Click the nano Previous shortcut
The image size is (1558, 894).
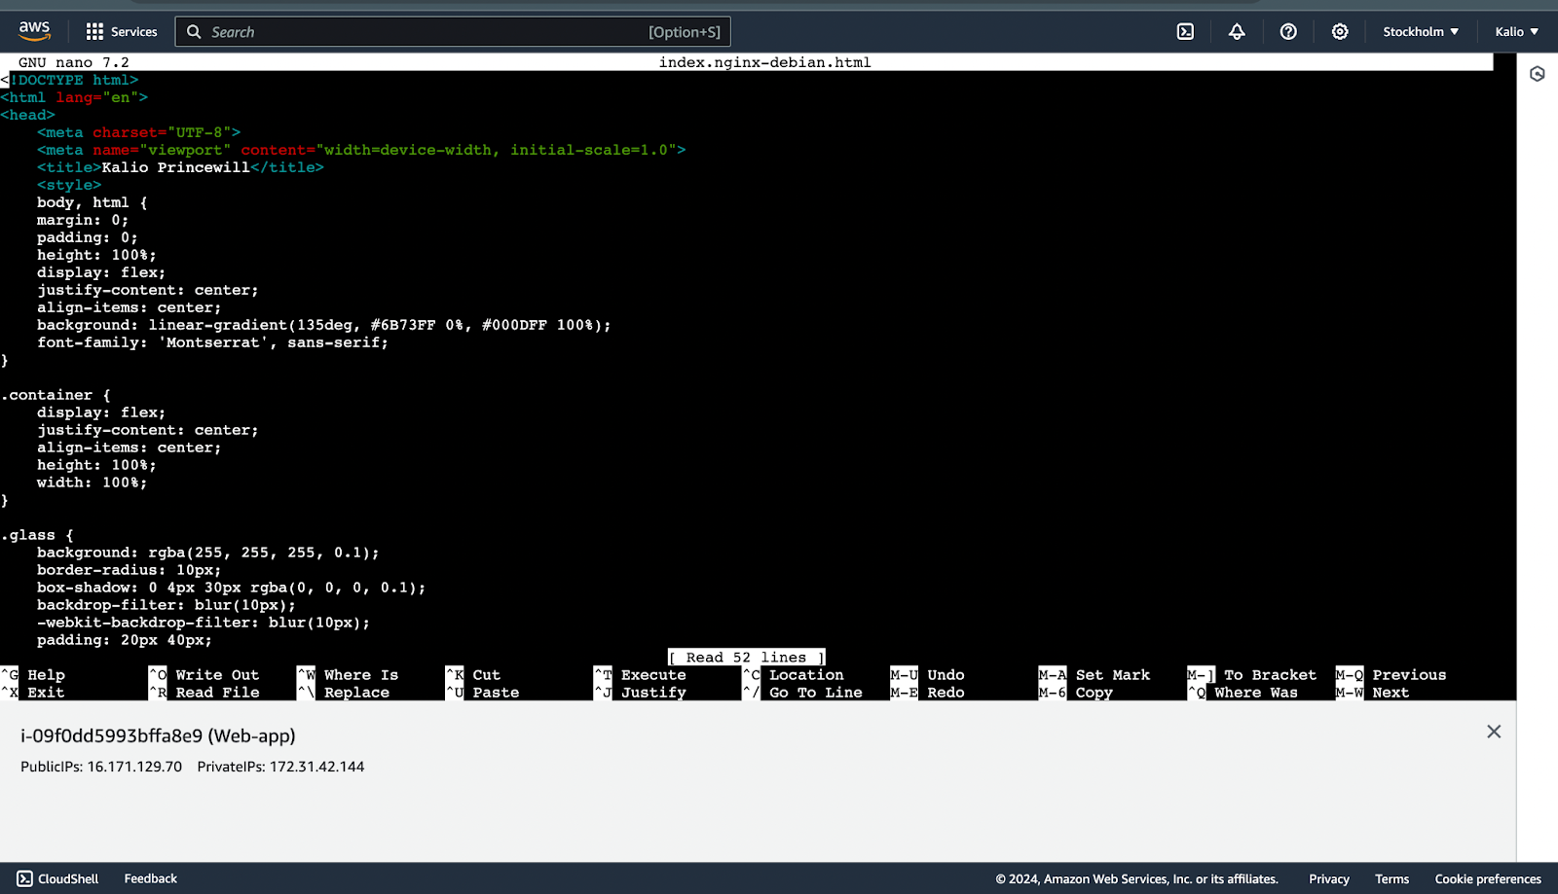tap(1391, 675)
